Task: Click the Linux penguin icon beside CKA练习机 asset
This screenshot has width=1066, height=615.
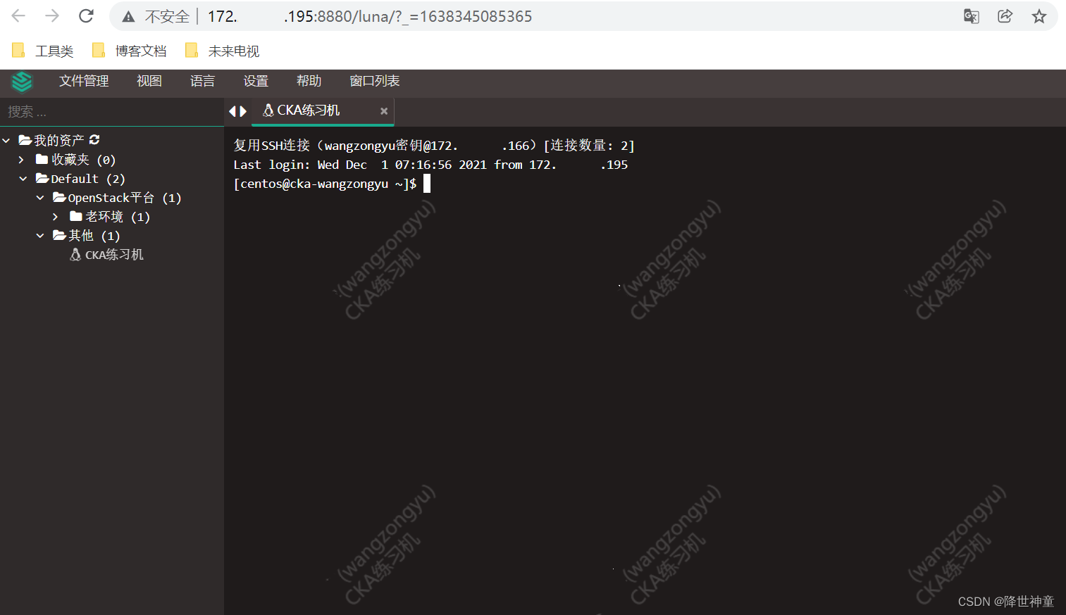Action: pyautogui.click(x=75, y=255)
